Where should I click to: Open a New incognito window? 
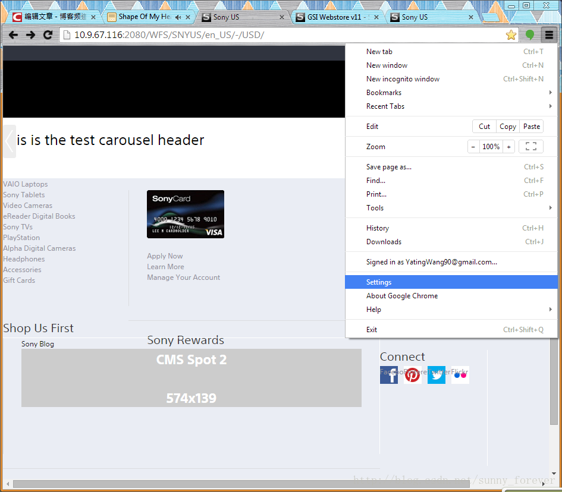click(451, 79)
